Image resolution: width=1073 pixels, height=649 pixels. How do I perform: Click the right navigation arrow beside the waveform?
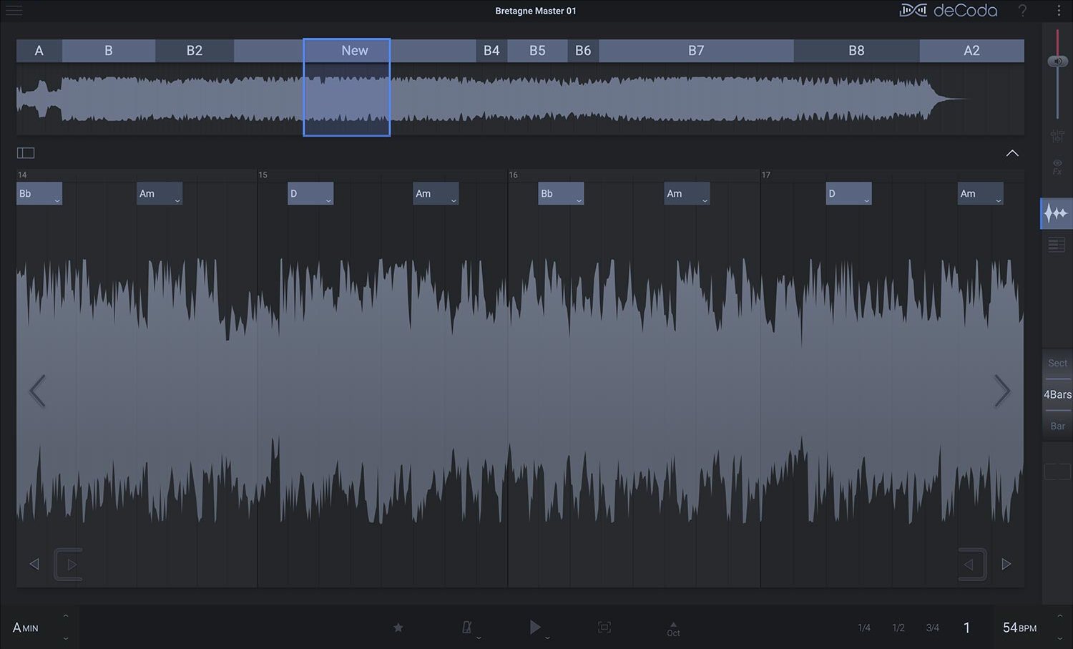click(x=1003, y=391)
